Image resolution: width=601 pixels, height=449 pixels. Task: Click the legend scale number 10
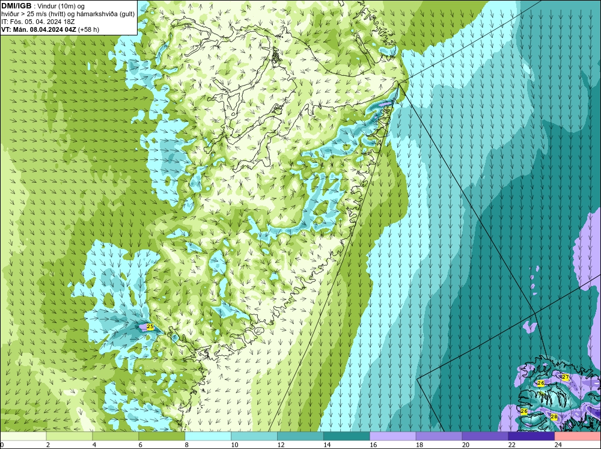tap(234, 445)
